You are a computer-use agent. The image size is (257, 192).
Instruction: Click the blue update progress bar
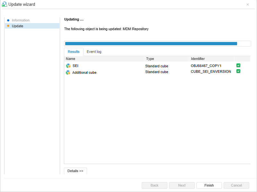point(151,44)
